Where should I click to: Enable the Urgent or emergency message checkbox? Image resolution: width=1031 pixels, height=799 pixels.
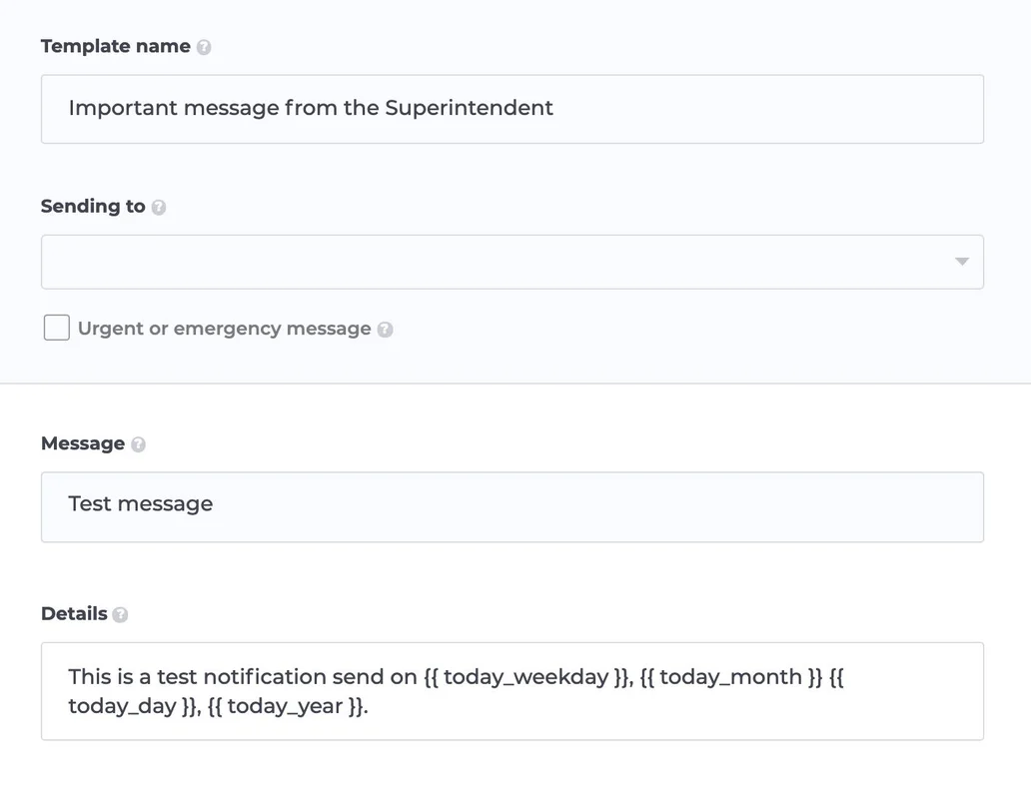click(x=57, y=328)
